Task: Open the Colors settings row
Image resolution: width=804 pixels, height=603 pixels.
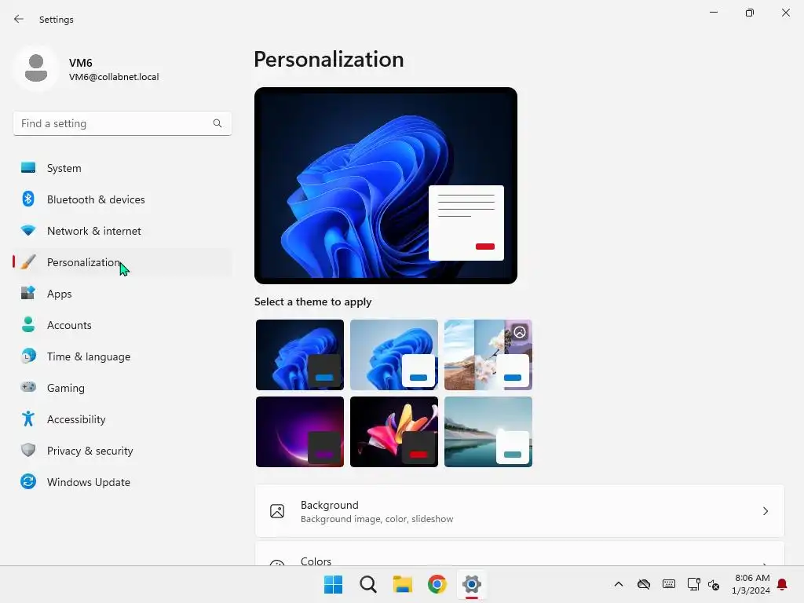Action: coord(520,554)
